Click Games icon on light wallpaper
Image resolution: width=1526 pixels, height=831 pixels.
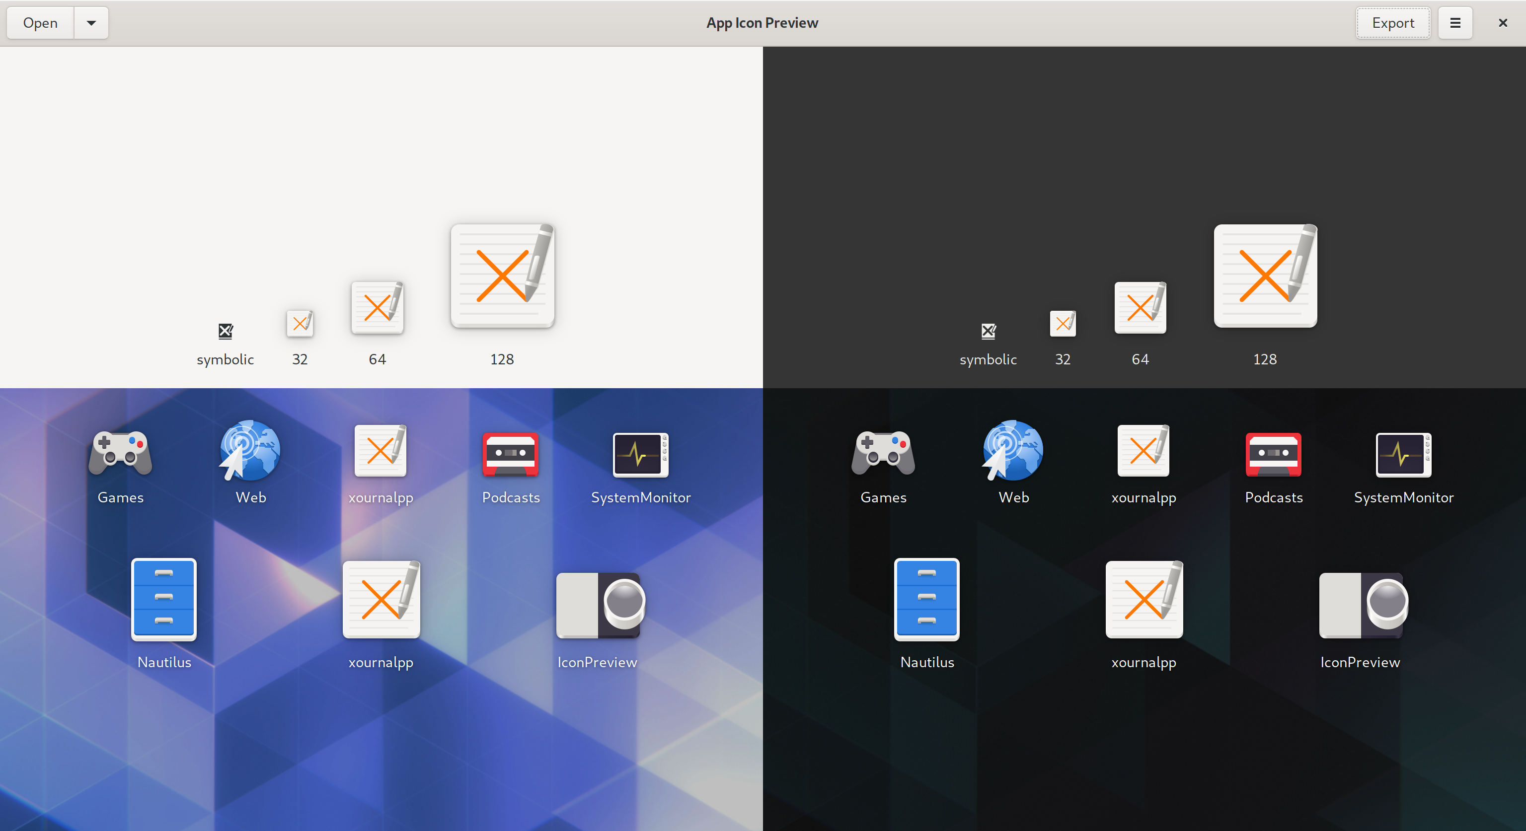pos(120,453)
